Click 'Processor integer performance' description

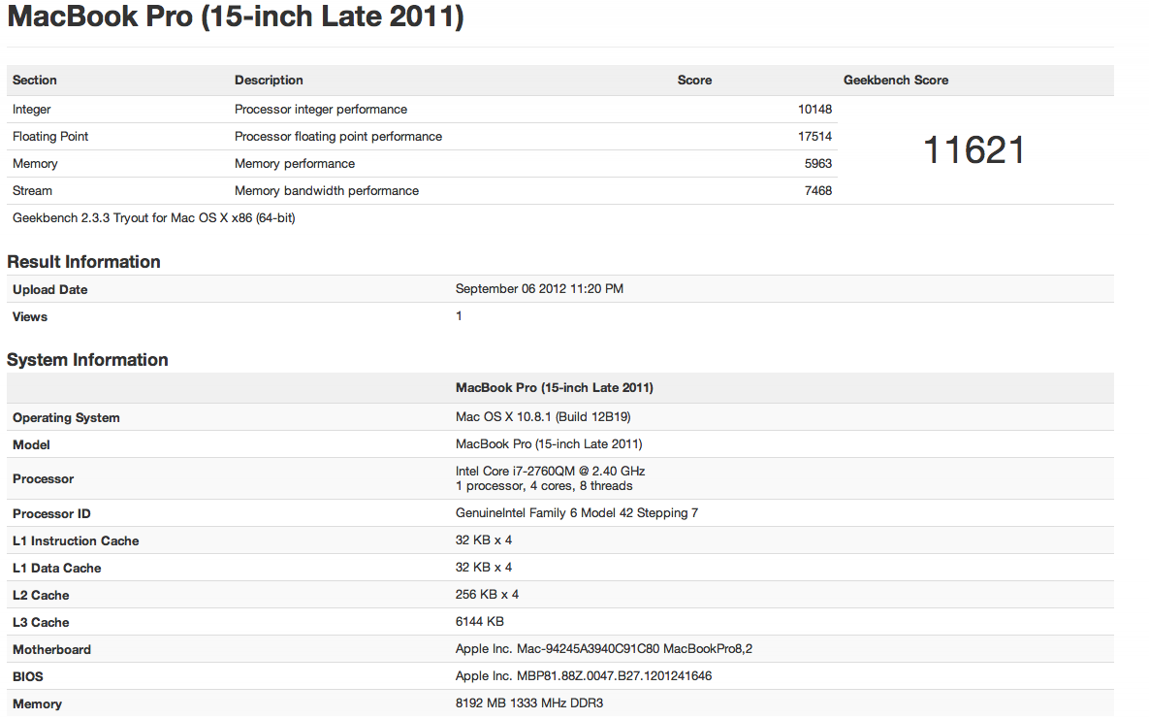320,110
